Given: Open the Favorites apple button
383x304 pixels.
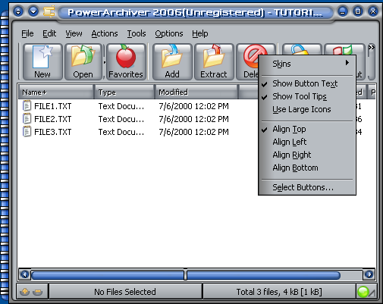Looking at the screenshot, I should (126, 61).
